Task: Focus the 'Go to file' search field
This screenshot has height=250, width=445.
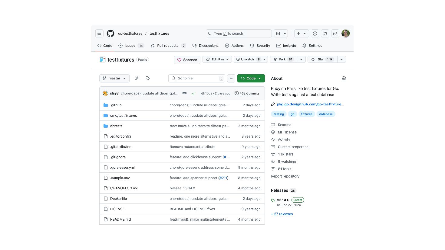Action: (x=197, y=78)
